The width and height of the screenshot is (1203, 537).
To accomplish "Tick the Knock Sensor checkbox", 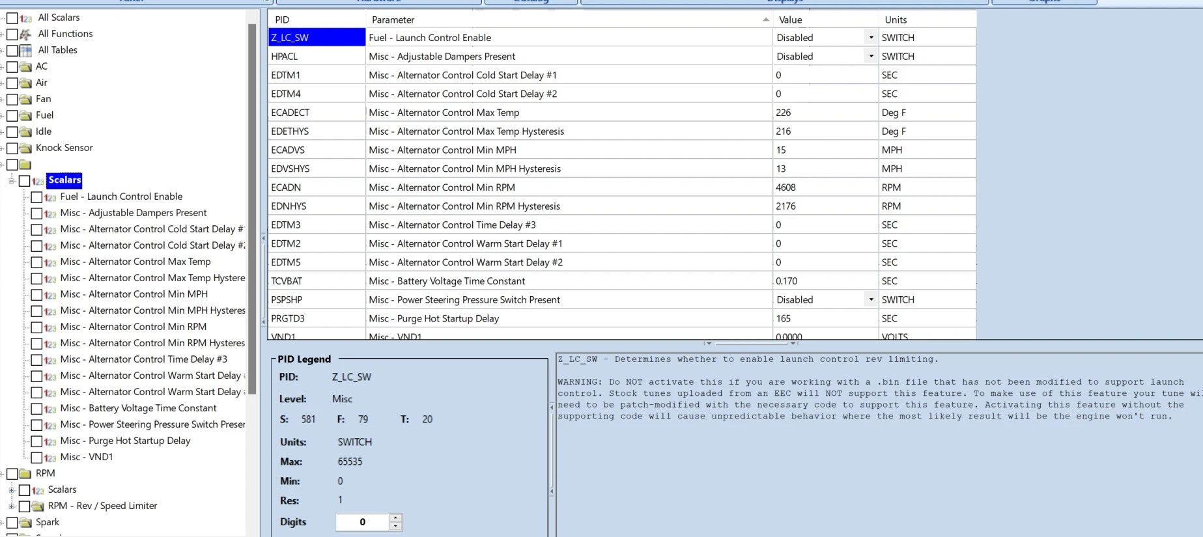I will (12, 148).
